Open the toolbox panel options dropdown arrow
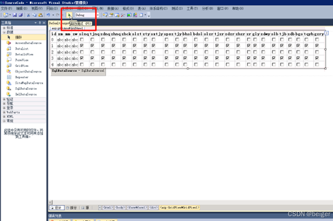333x221 pixels. tap(35, 23)
